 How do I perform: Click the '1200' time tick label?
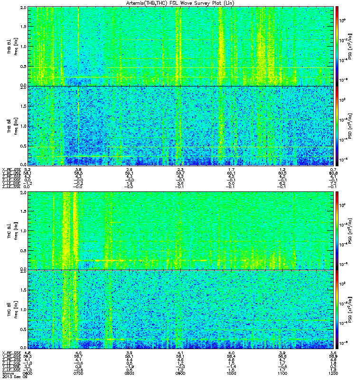point(333,373)
